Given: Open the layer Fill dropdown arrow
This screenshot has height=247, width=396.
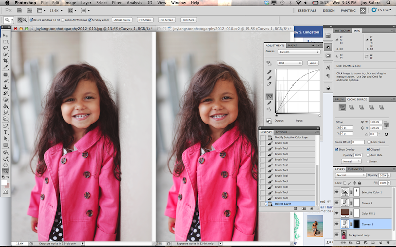Looking at the screenshot, I should [389, 183].
